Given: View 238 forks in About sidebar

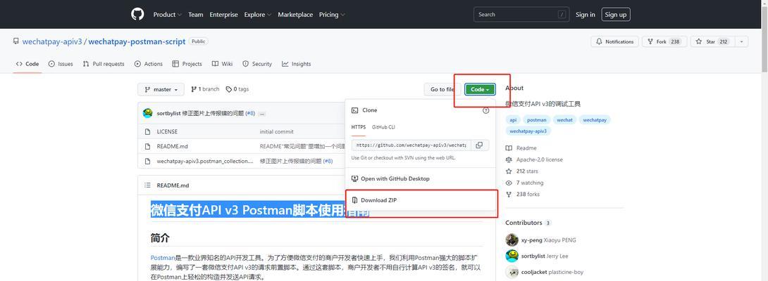Looking at the screenshot, I should coord(523,195).
